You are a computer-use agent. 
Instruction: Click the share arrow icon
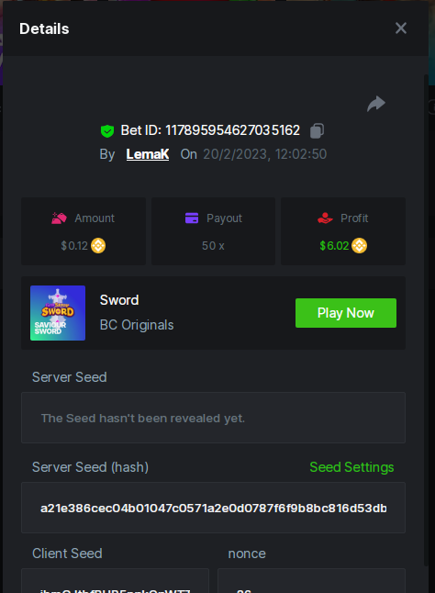click(376, 104)
